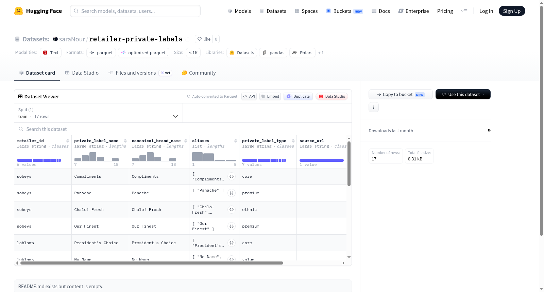Click the Log In link
The height and width of the screenshot is (292, 544).
486,11
